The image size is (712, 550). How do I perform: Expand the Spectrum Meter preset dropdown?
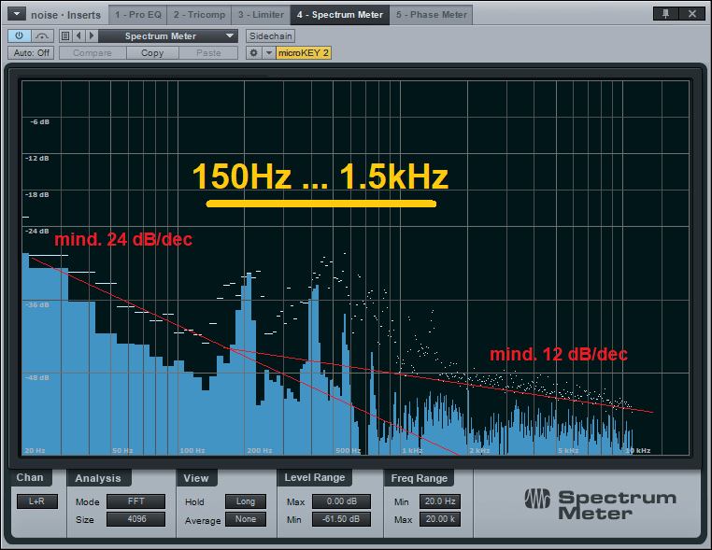168,35
